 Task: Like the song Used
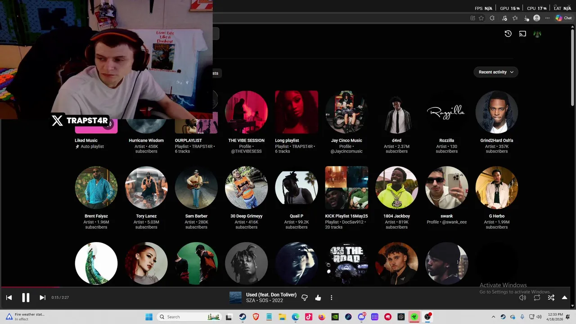tap(318, 297)
